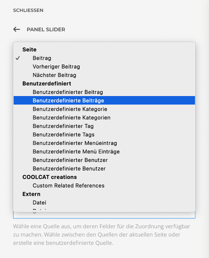Image resolution: width=209 pixels, height=258 pixels.
Task: Choose Vorheriger Beitrag from the list
Action: 56,67
